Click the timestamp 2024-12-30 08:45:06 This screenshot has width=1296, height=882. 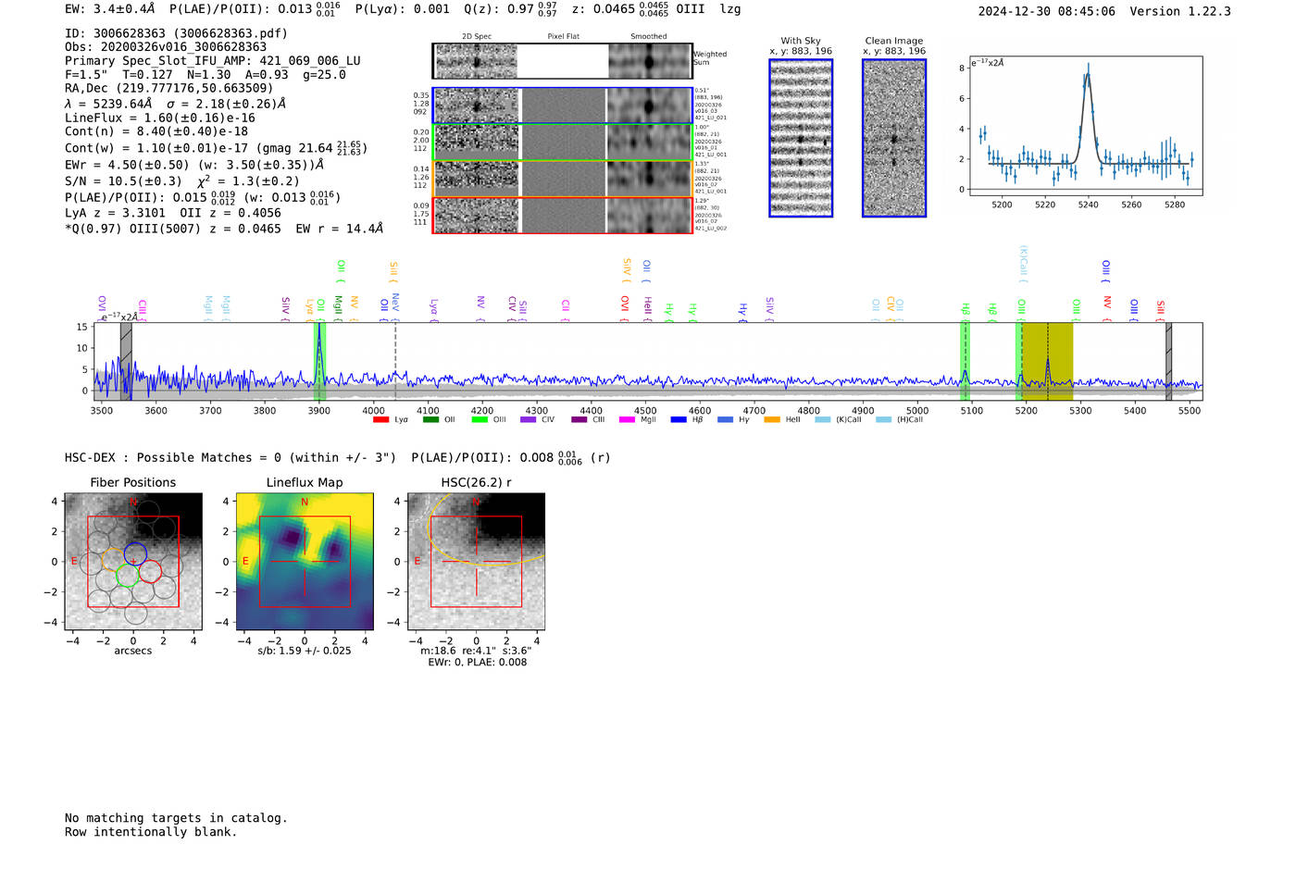pyautogui.click(x=1047, y=11)
